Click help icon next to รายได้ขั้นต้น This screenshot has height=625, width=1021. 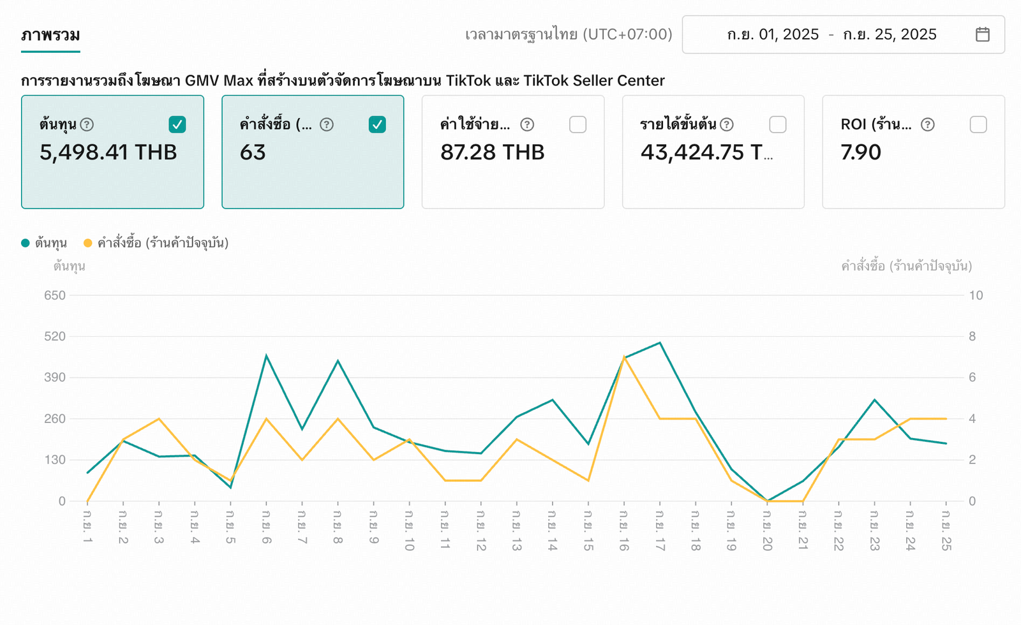[x=726, y=124]
